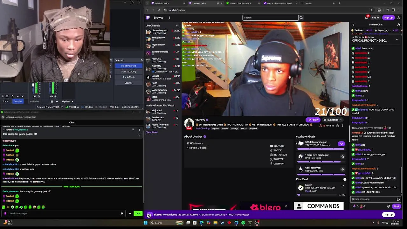Click pin icon on Kick pinned message

(133, 130)
